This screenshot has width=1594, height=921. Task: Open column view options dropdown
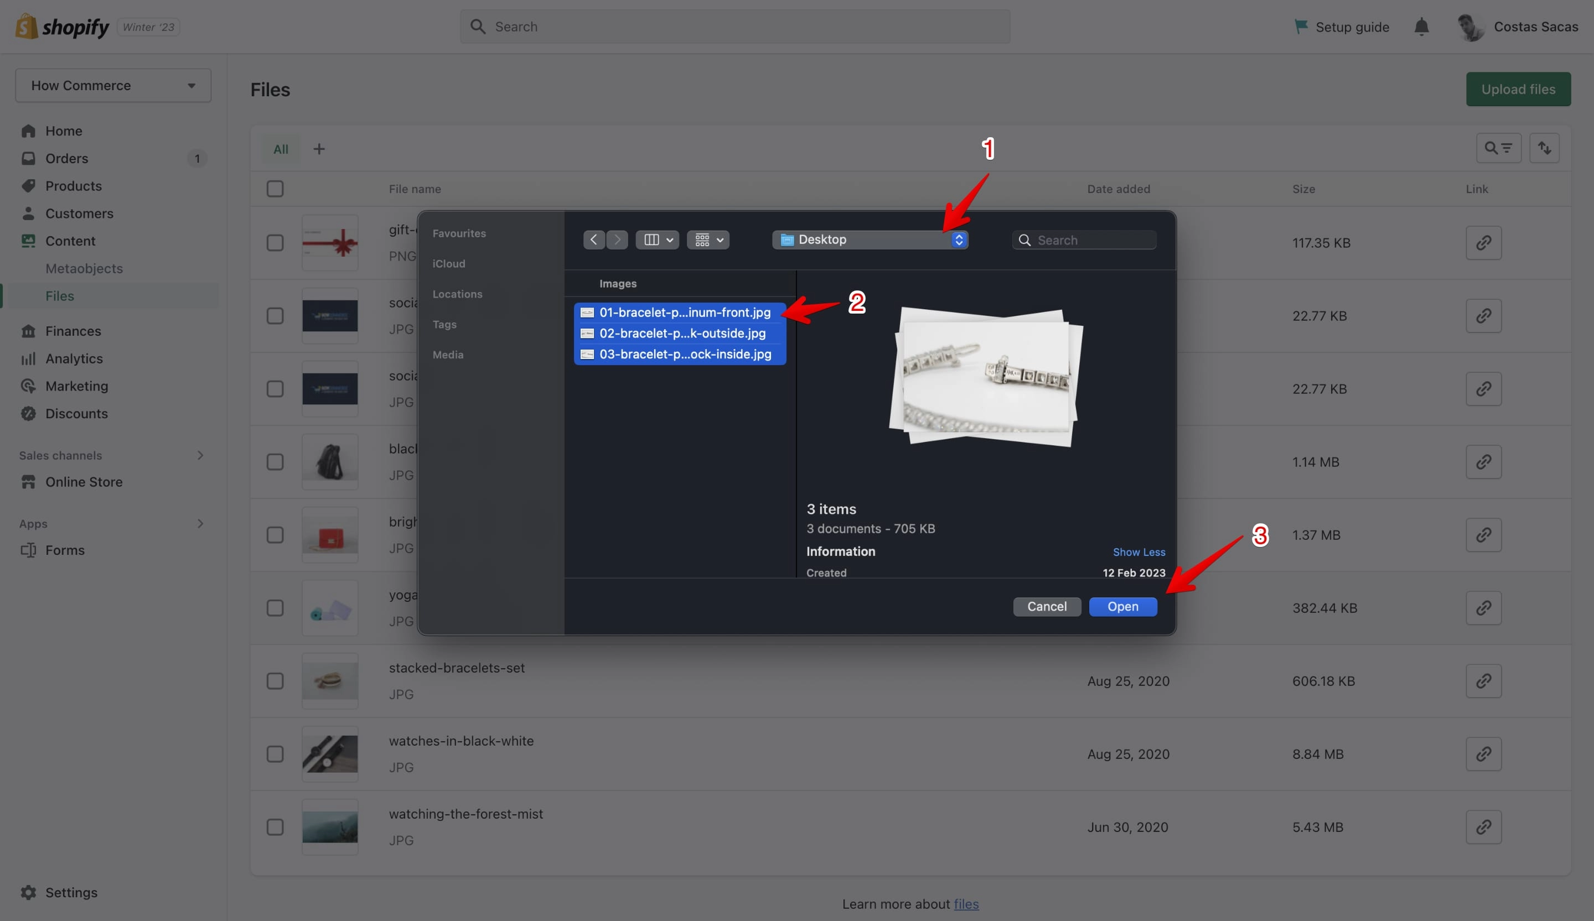coord(657,240)
